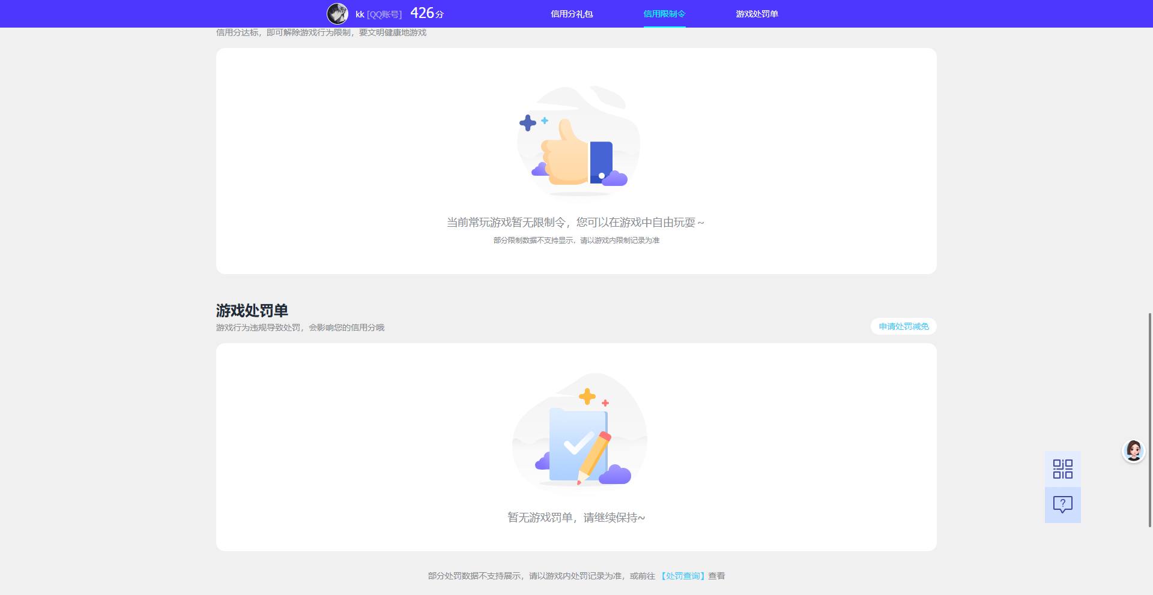
Task: Click the subtitle 游戏行为违规导致处罚
Action: pos(258,327)
